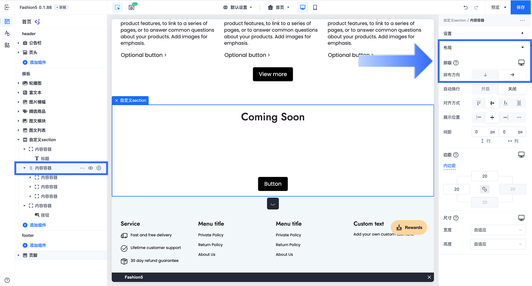Click the undo arrow icon
The height and width of the screenshot is (286, 532).
pos(465,7)
